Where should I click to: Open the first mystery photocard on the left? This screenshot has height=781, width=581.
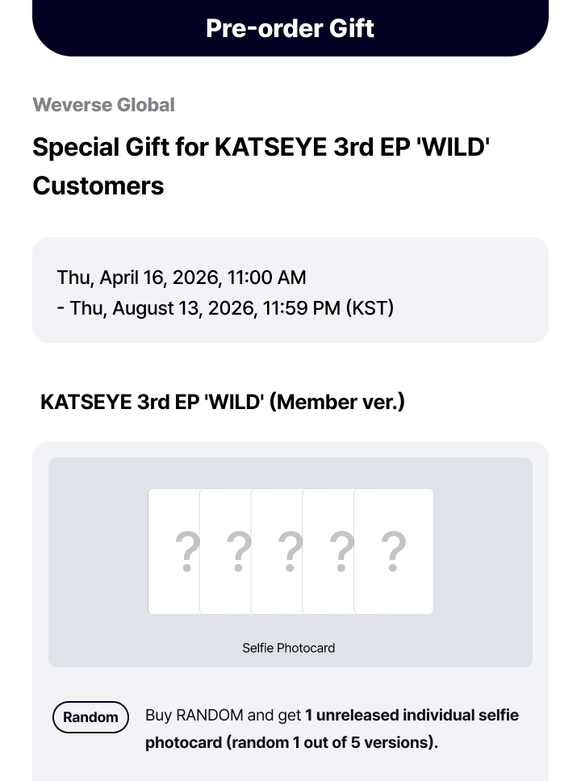pos(173,551)
